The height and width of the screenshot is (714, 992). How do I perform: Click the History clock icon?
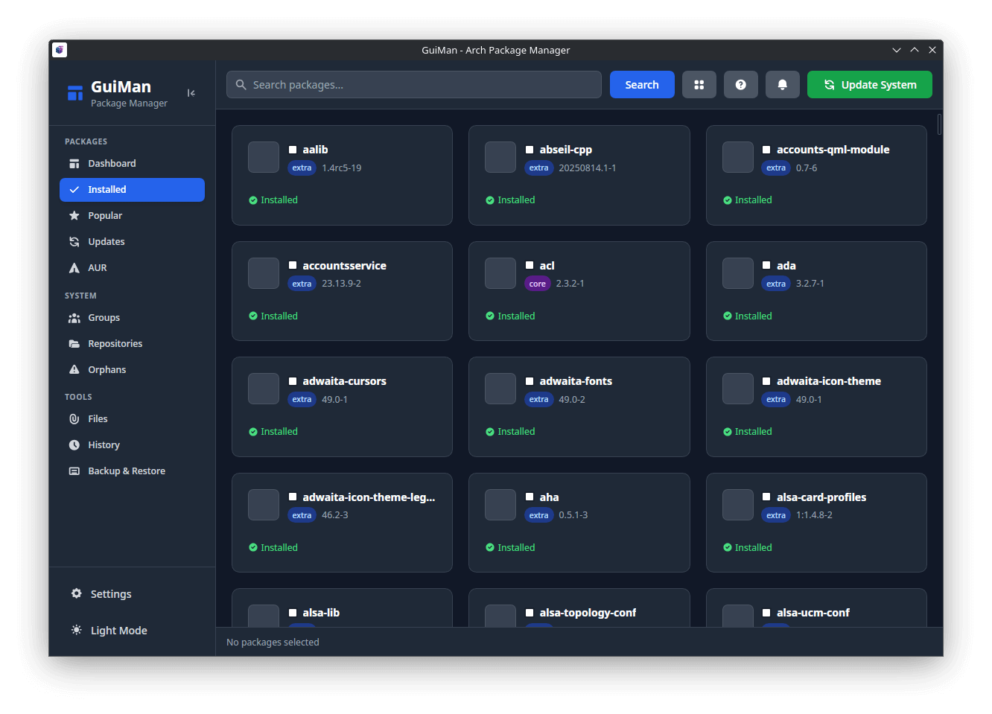click(x=74, y=445)
